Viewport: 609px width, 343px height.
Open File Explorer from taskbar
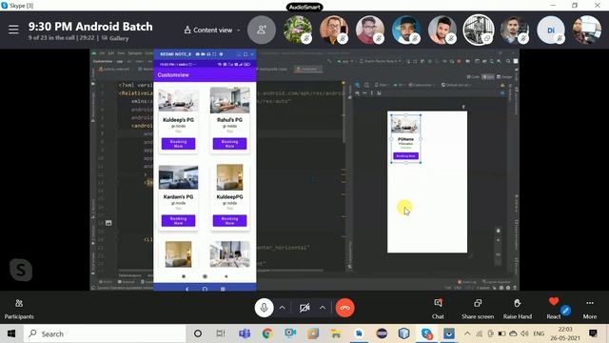point(336,333)
